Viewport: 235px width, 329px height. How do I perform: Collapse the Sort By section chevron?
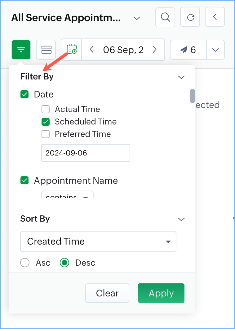181,219
